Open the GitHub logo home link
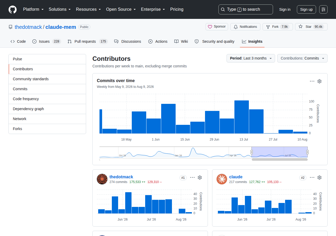 click(13, 9)
